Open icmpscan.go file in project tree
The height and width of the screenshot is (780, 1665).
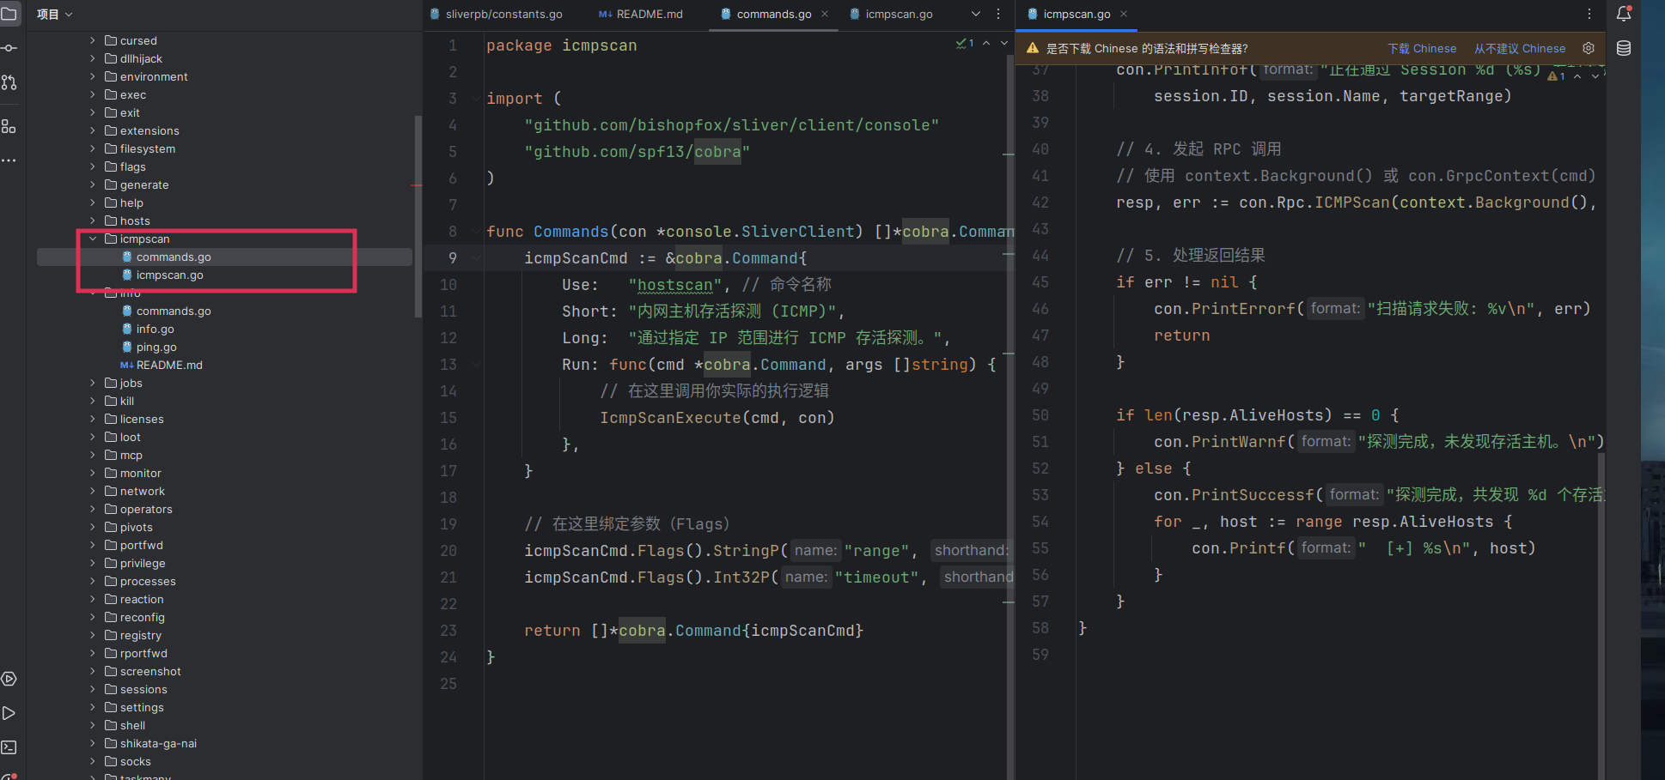169,275
